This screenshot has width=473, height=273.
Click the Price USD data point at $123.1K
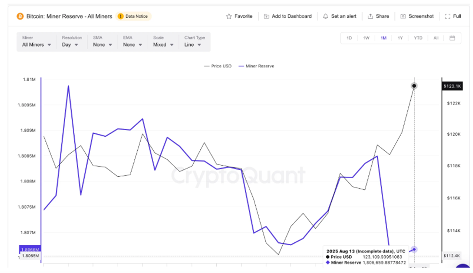point(414,86)
